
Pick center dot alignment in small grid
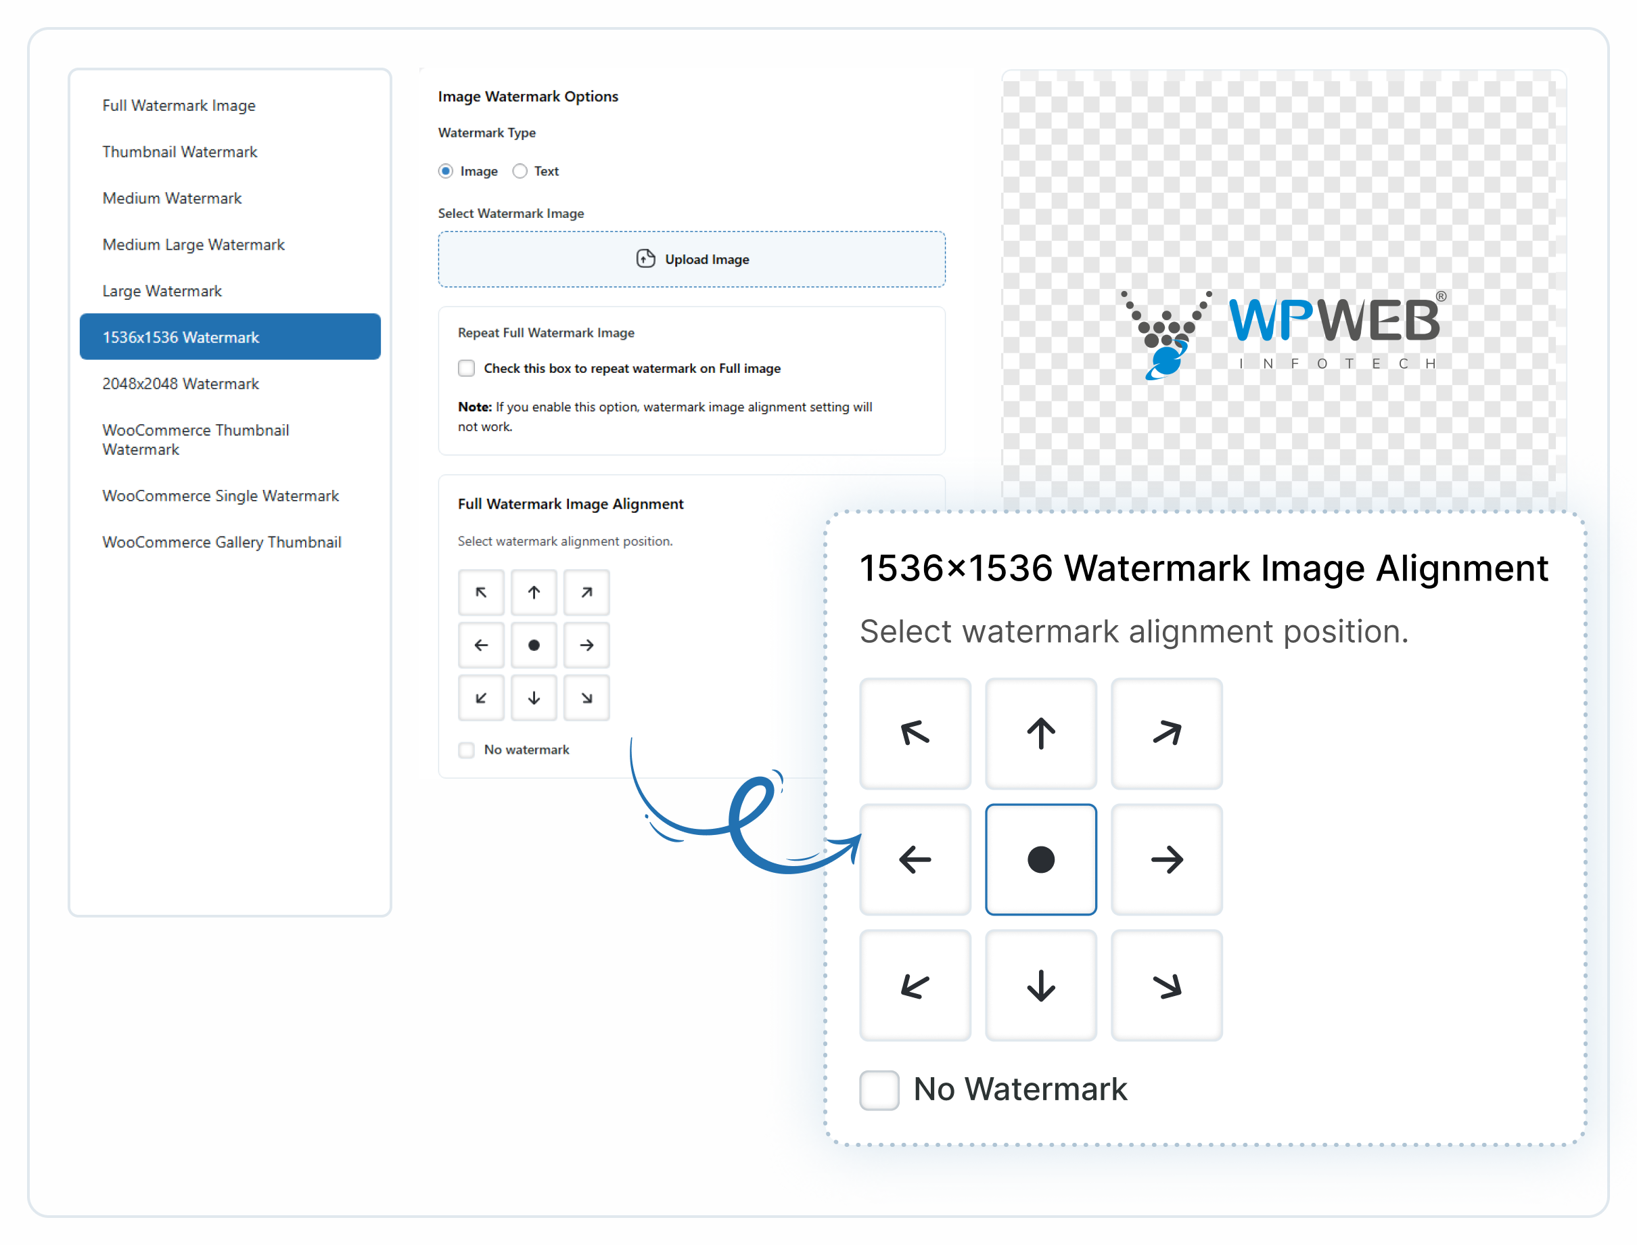(x=533, y=645)
